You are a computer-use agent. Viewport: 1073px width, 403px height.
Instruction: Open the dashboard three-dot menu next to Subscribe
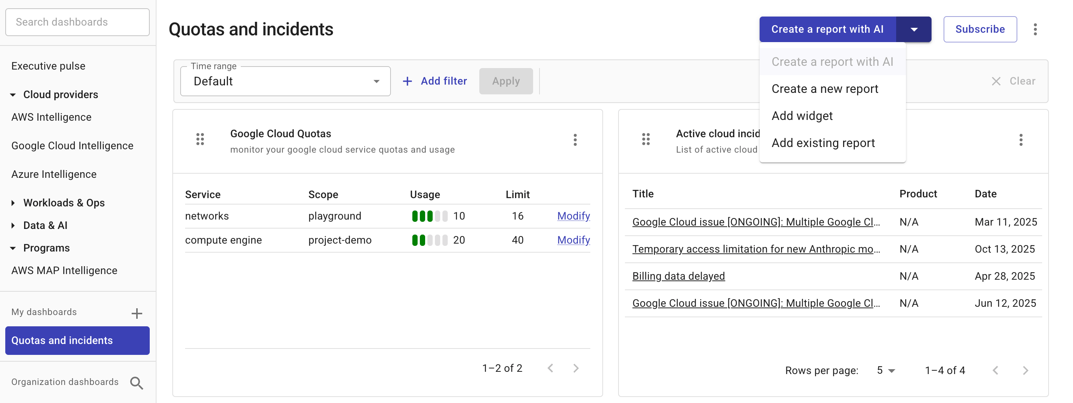click(1035, 29)
